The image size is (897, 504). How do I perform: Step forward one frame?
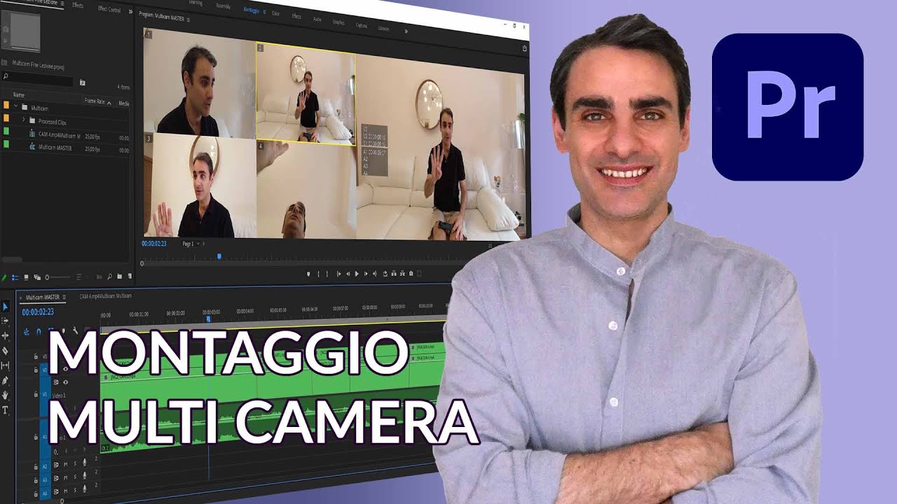pos(366,274)
